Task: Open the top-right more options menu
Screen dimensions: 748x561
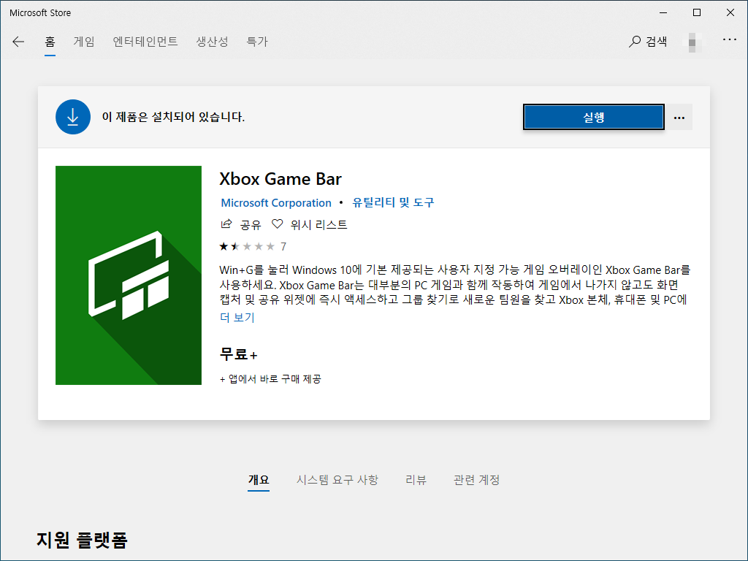Action: pos(730,39)
